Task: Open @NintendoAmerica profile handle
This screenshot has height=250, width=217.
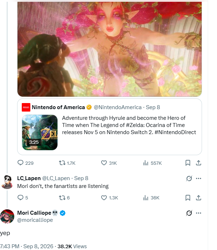Action: coord(117,107)
